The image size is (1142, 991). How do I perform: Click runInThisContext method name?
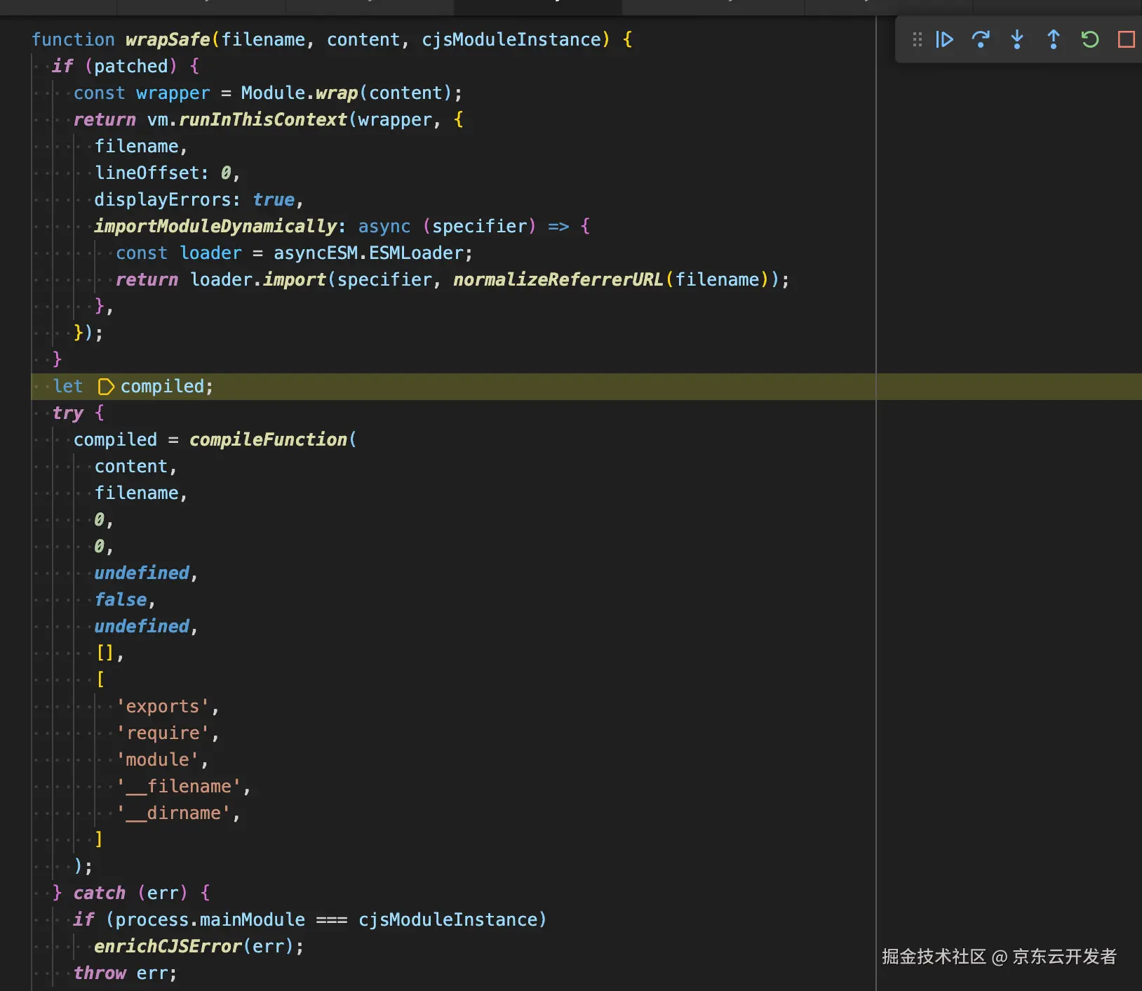click(263, 120)
